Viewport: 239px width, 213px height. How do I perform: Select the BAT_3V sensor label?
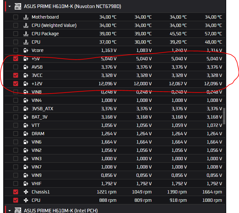coord(39,117)
